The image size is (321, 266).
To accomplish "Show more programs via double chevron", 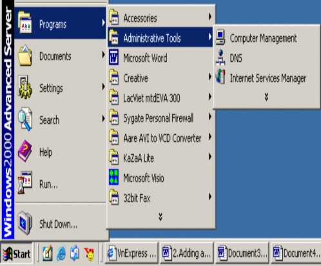I will point(160,217).
